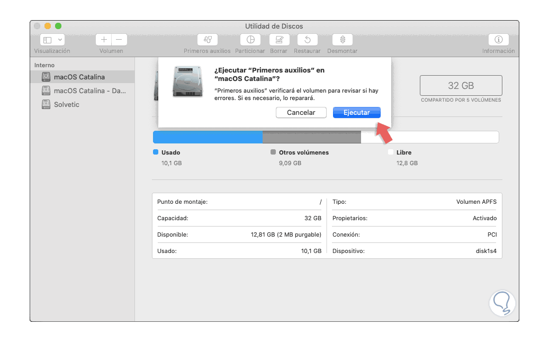Click the Ejecutar button in the dialog

tap(356, 112)
